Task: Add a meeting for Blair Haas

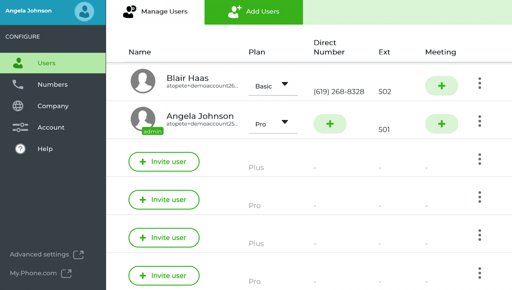Action: pos(442,86)
